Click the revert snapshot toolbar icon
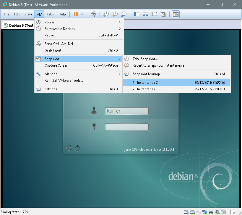 click(115, 14)
